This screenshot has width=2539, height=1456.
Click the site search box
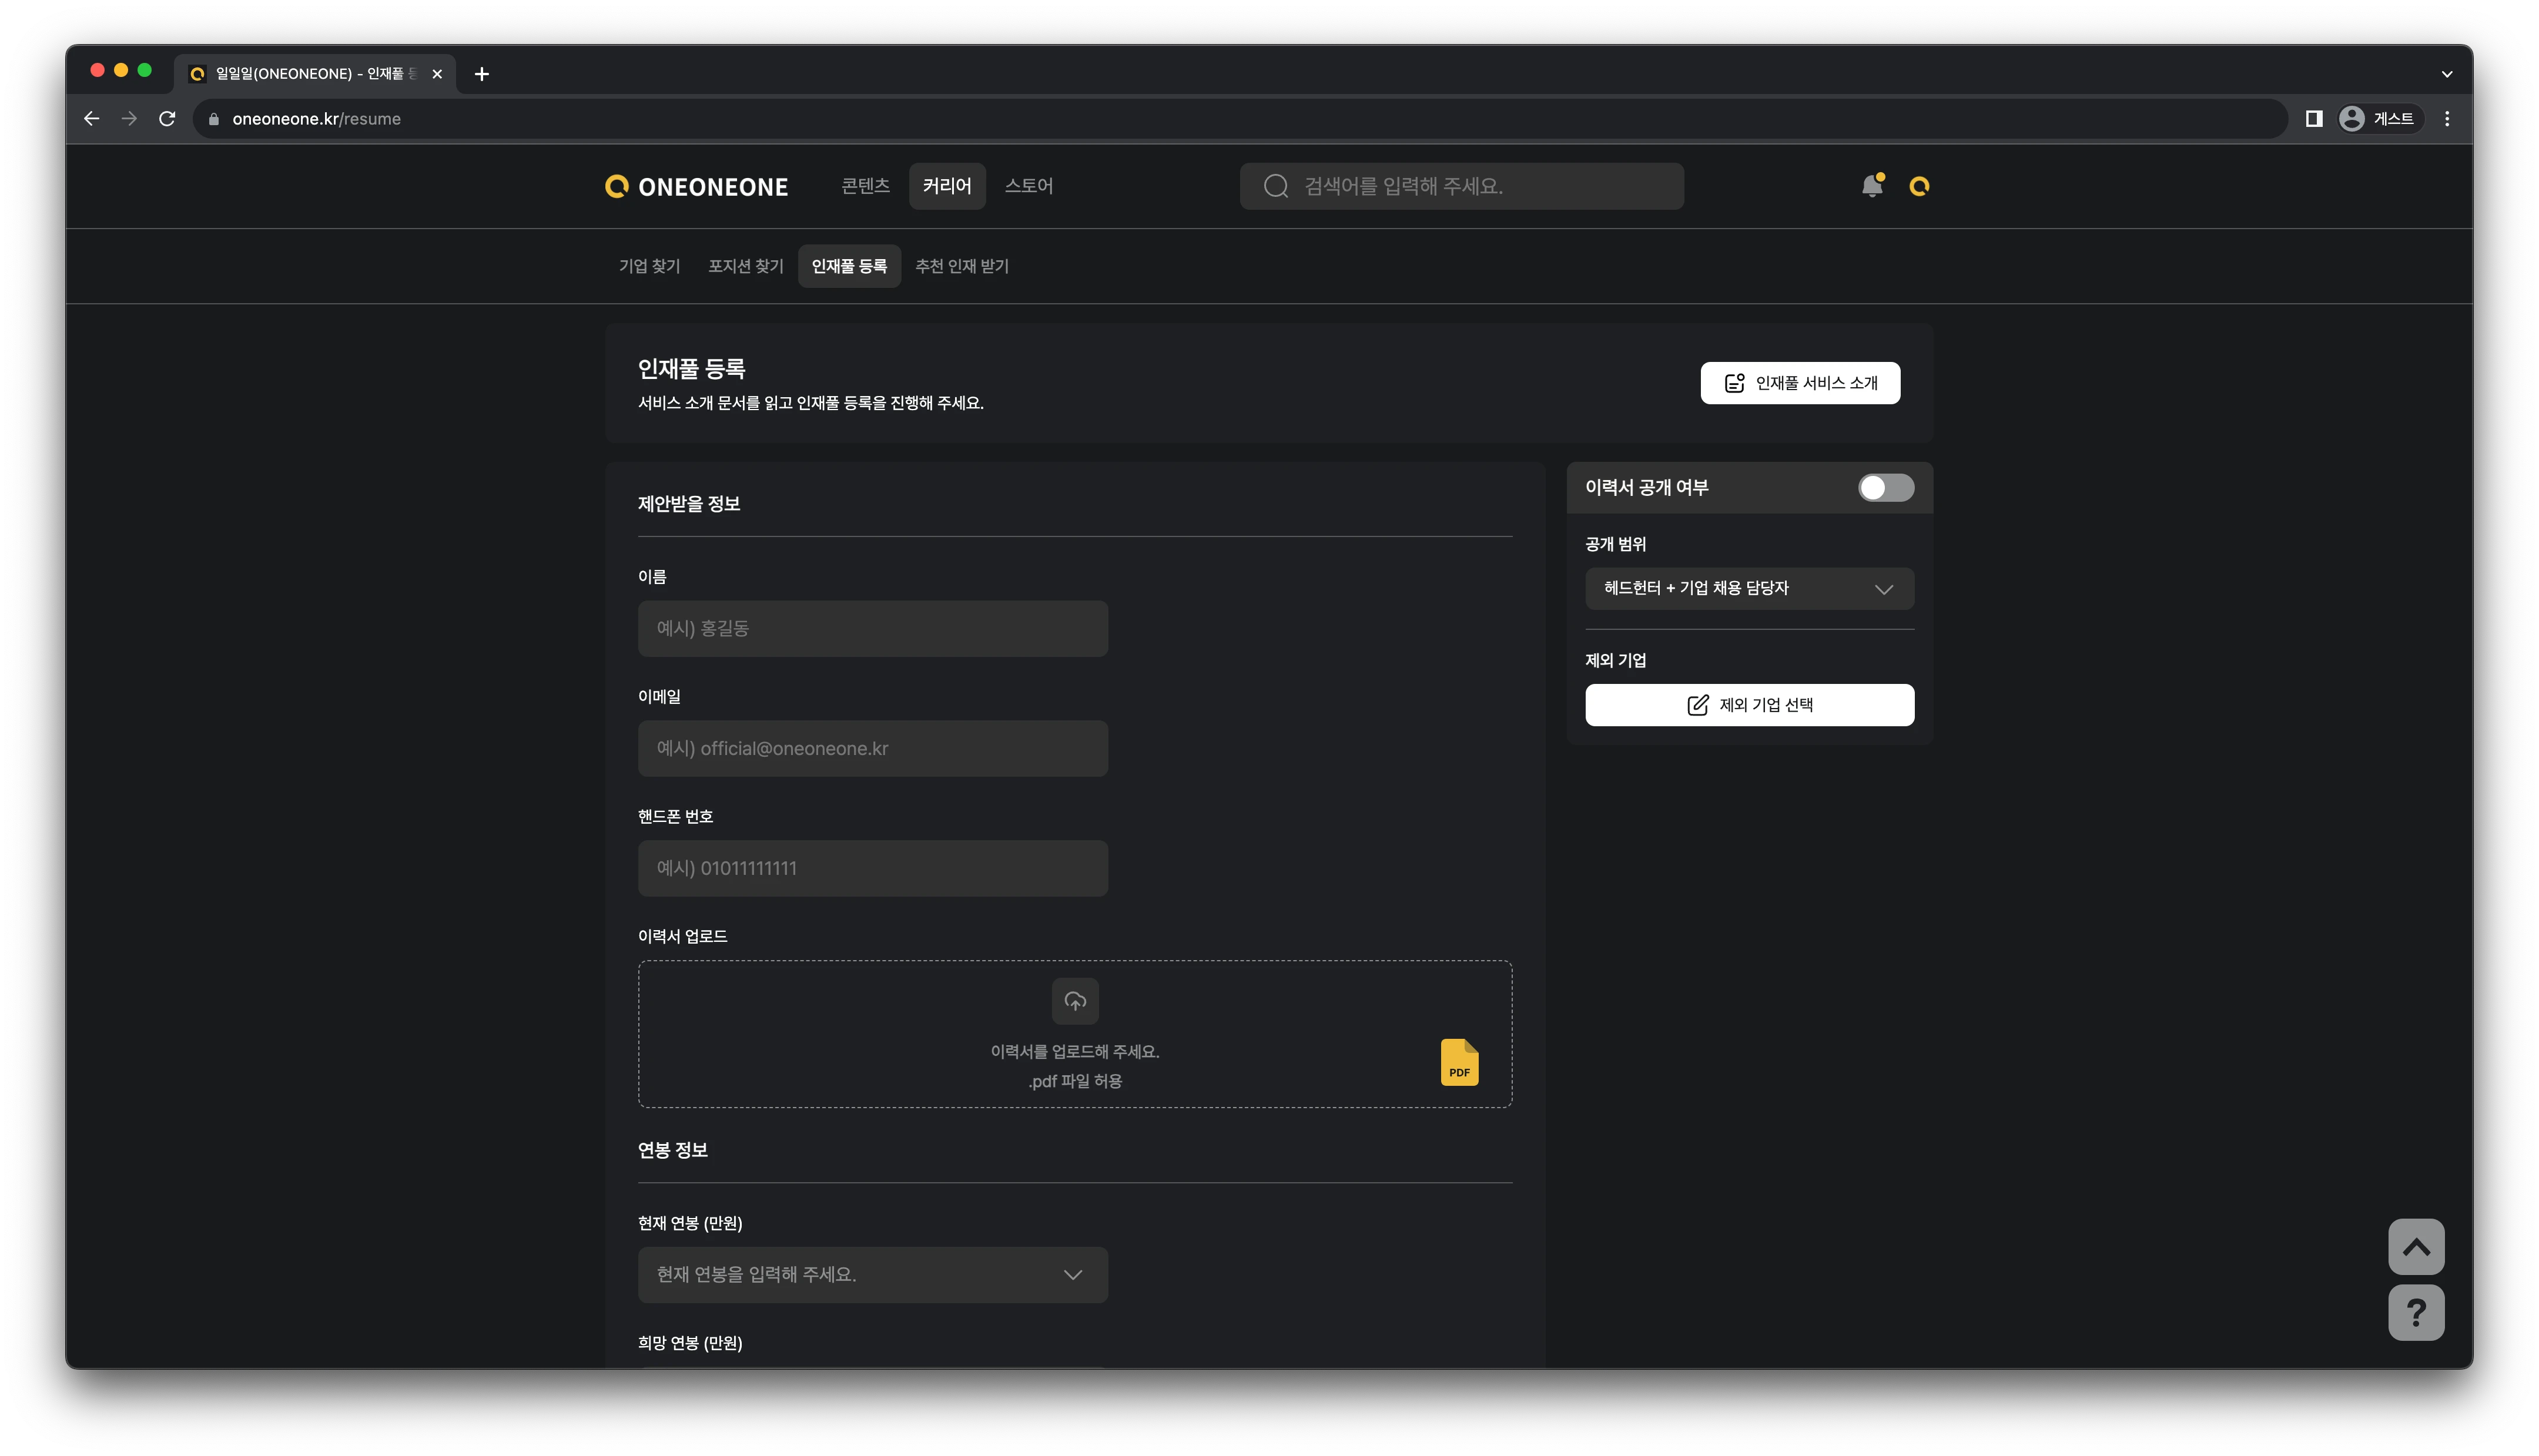[x=1461, y=186]
